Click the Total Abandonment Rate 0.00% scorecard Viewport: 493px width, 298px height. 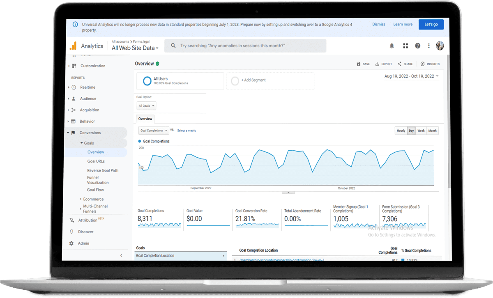tap(306, 218)
